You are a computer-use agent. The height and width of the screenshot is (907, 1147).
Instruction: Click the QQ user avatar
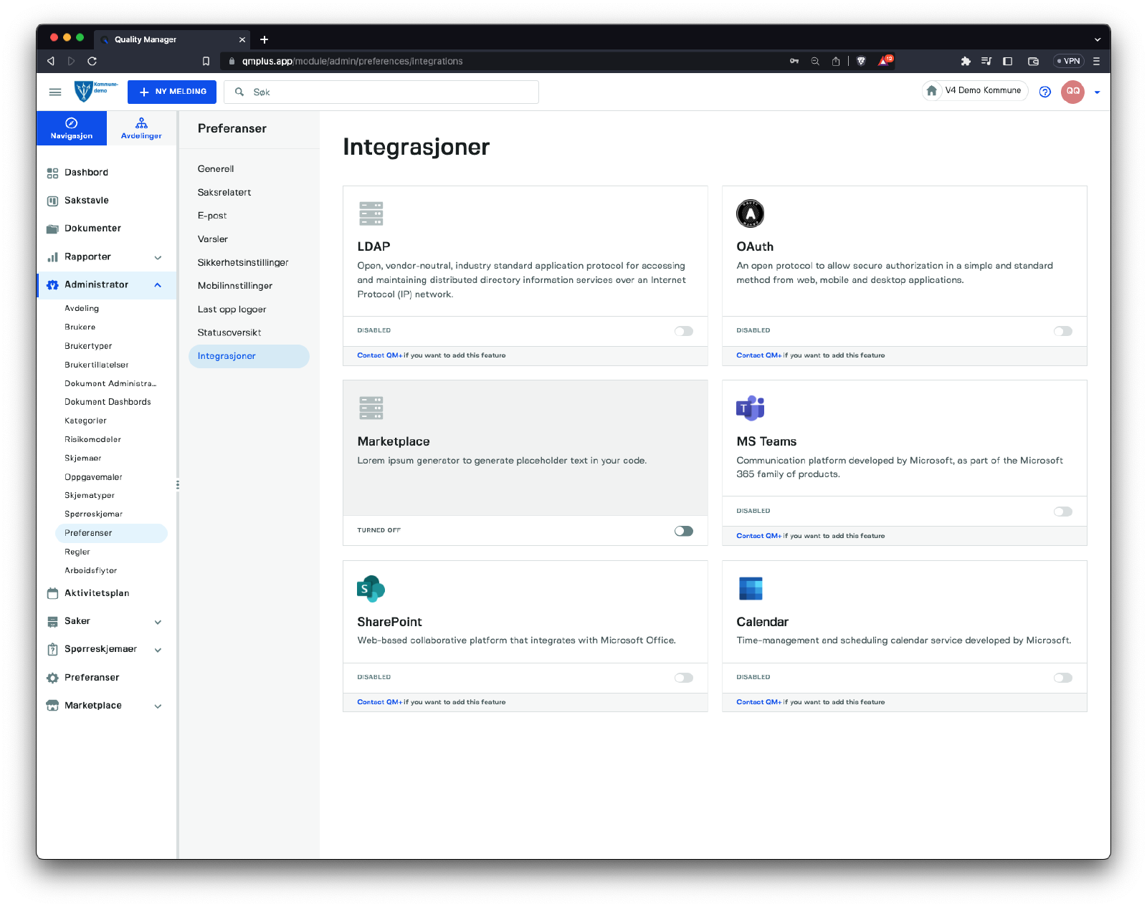pos(1072,92)
